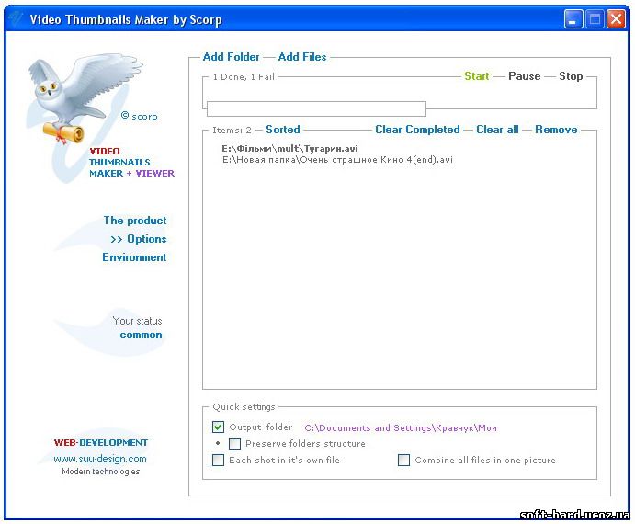This screenshot has width=635, height=524.
Task: Remove the selected item
Action: coord(557,130)
